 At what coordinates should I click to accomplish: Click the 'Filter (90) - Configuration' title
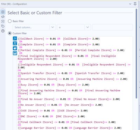pos(14,4)
